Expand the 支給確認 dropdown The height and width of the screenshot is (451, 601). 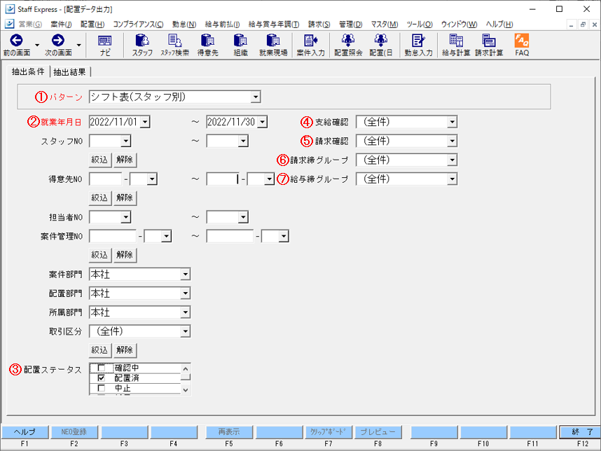[453, 123]
